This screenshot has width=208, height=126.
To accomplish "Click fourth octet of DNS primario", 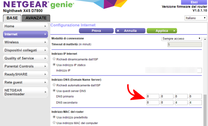I will (196, 97).
